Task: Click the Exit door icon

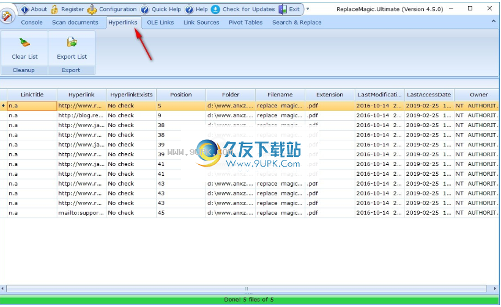Action: (283, 9)
